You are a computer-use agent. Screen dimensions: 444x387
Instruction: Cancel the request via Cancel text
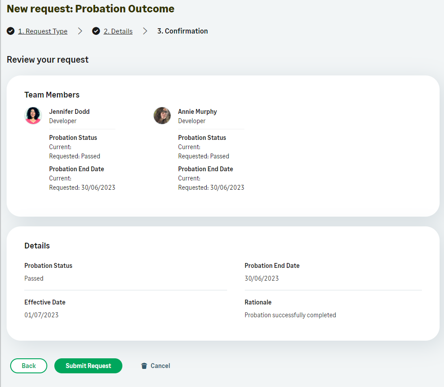click(x=160, y=366)
